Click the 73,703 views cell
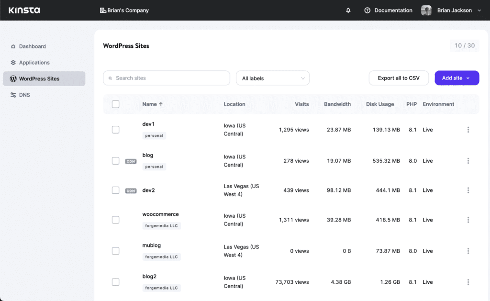490x301 pixels. click(x=292, y=282)
